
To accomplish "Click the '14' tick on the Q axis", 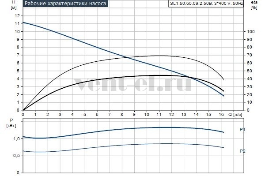I will click(196, 115).
